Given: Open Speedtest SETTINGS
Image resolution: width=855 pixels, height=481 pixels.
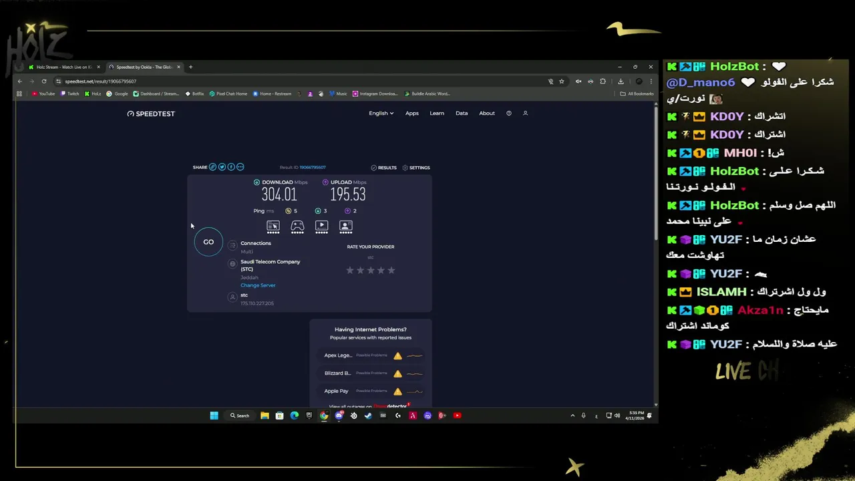Looking at the screenshot, I should (x=416, y=168).
